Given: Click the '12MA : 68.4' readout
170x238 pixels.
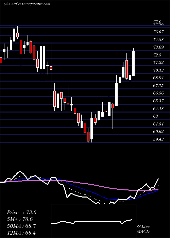Looking at the screenshot, I should coord(22,232).
